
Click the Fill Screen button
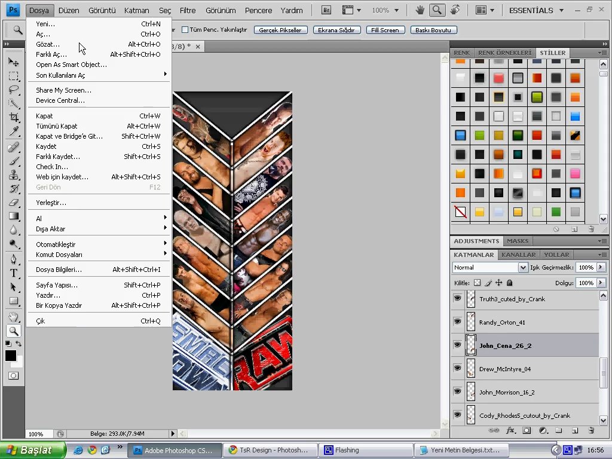385,30
